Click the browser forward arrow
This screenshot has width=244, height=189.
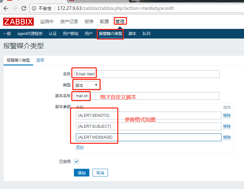click(x=15, y=8)
